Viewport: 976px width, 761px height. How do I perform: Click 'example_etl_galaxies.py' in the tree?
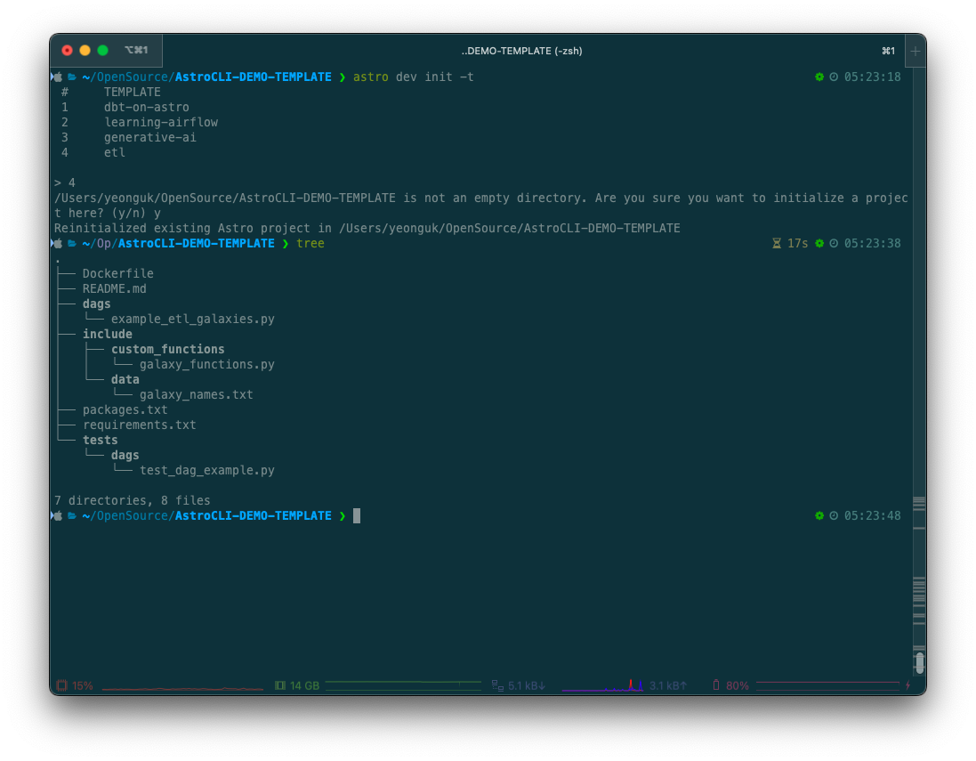(x=193, y=320)
